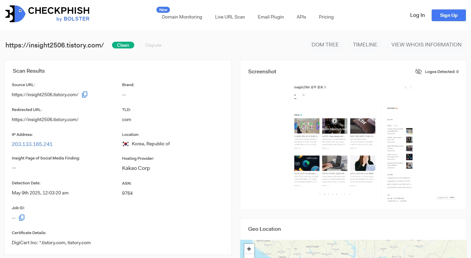
Task: Toggle the logos detected eye-slash icon
Action: (x=419, y=72)
